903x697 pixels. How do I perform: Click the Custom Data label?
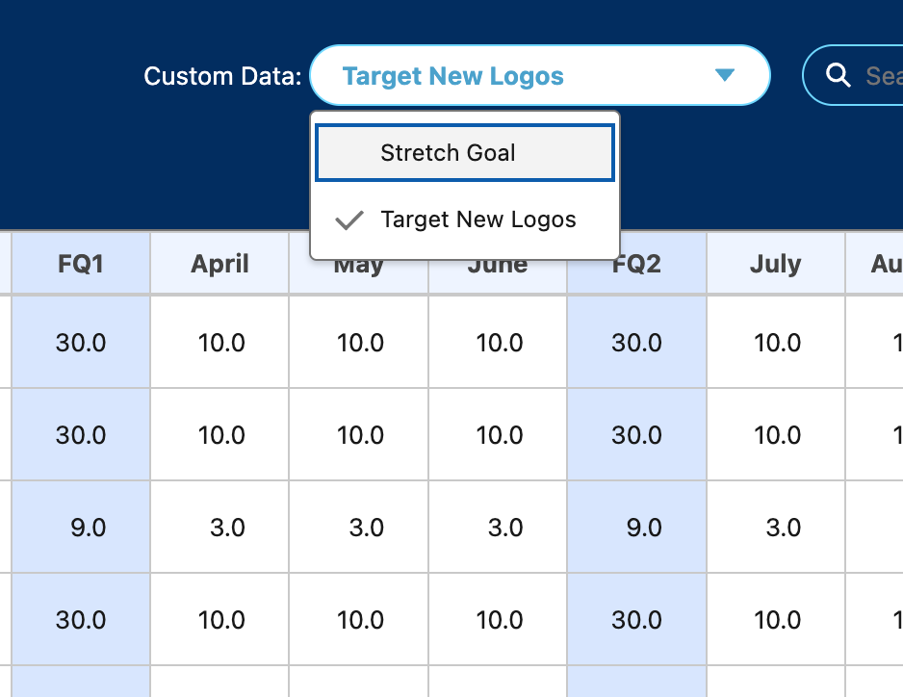pyautogui.click(x=222, y=76)
